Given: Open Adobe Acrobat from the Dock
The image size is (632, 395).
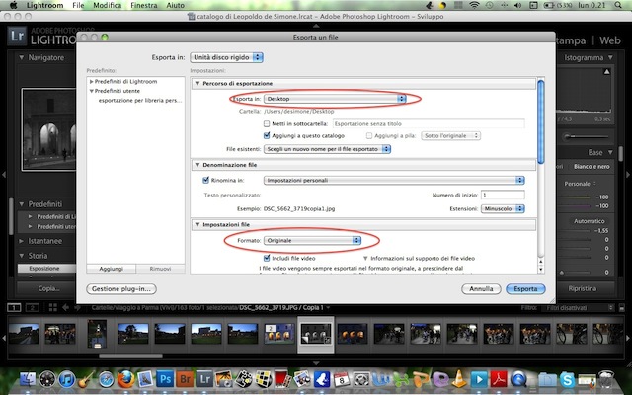Looking at the screenshot, I should (x=499, y=379).
